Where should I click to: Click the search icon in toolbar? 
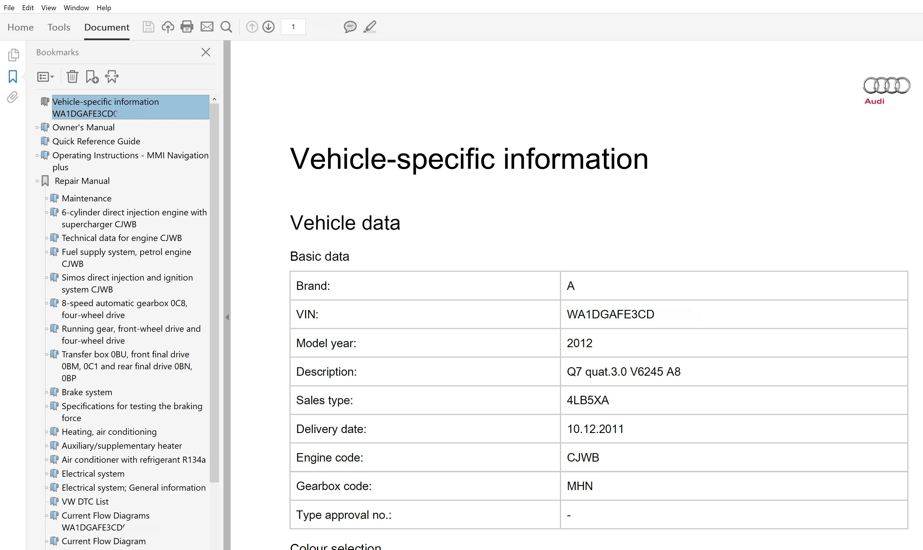[226, 27]
